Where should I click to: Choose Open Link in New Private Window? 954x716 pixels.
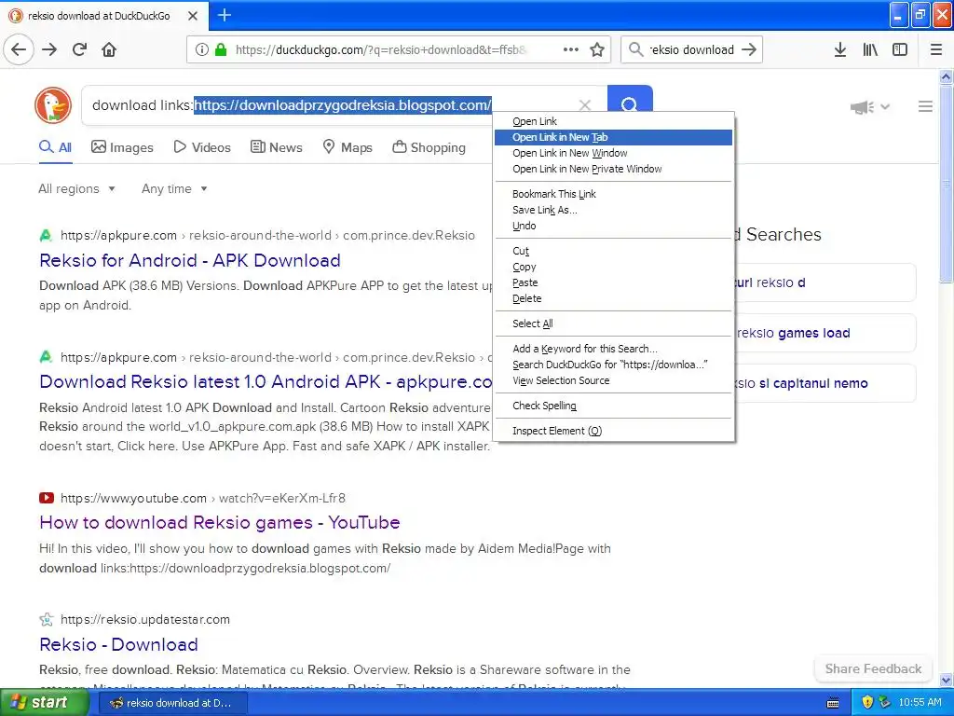pyautogui.click(x=613, y=169)
